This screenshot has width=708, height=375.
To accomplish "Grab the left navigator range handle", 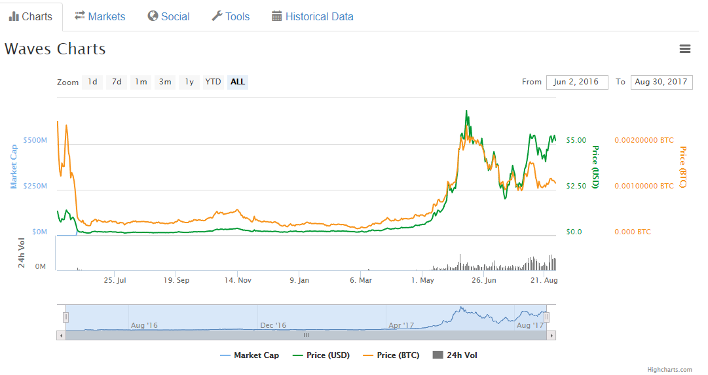I will [66, 317].
